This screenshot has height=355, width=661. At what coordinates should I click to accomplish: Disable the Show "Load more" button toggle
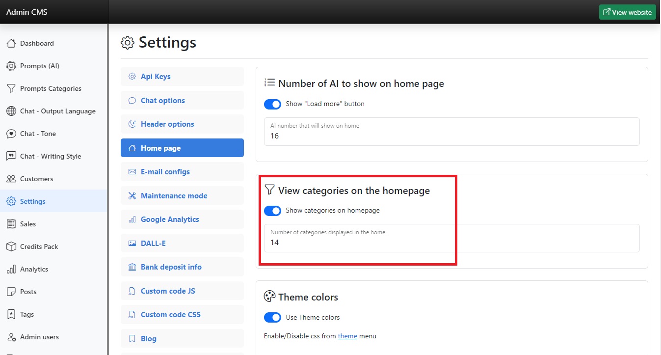[272, 104]
